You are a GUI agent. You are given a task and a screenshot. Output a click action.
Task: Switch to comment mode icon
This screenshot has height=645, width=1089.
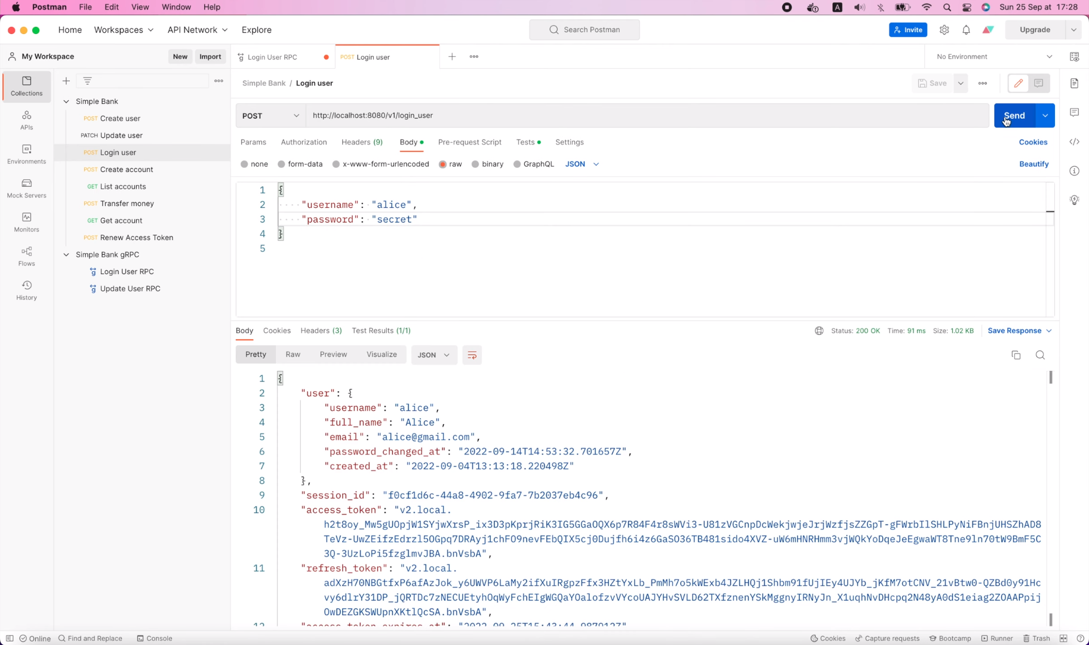coord(1039,83)
